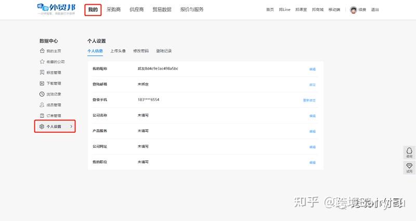The image size is (416, 221).
Task: Edit the 公司名称 row
Action: click(x=313, y=116)
